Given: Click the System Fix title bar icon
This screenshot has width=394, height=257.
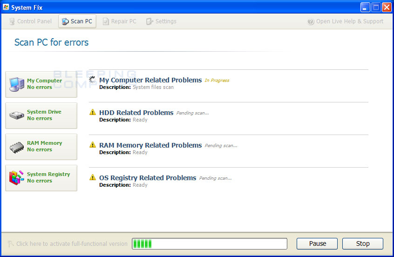Looking at the screenshot, I should click(6, 7).
